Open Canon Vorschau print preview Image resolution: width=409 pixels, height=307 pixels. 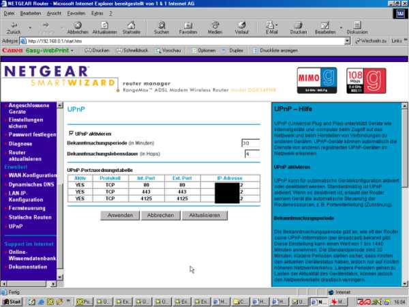coord(168,50)
